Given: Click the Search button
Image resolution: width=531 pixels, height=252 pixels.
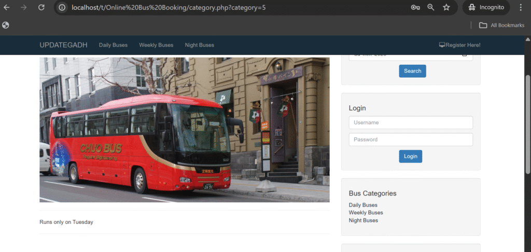Looking at the screenshot, I should [412, 71].
